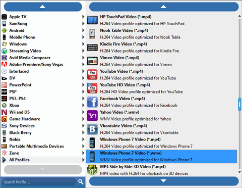The image size is (242, 188).
Task: Click the PowerPoint icon
Action: [x=4, y=85]
